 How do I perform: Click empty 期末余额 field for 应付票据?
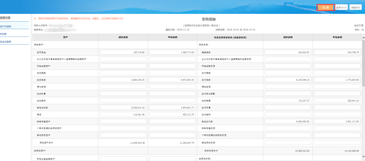288,73
